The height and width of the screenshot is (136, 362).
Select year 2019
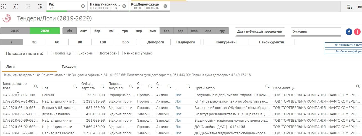point(15,31)
